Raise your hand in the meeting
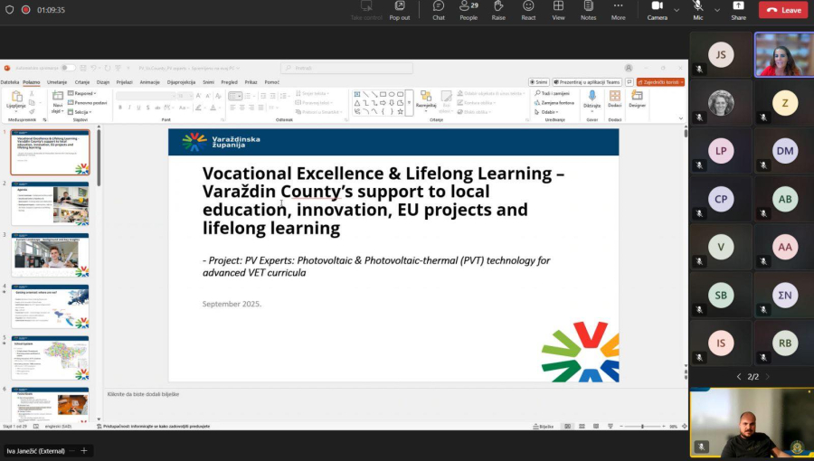This screenshot has height=461, width=814. coord(498,9)
